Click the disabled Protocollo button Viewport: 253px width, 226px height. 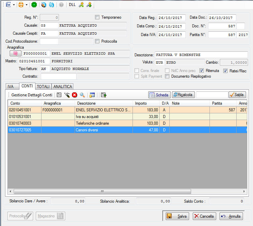click(x=20, y=216)
